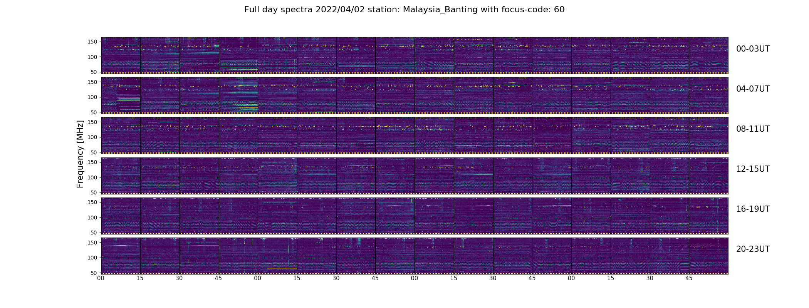This screenshot has height=308, width=809.
Task: Open the 04-07UT spectrogram strip
Action: click(x=415, y=95)
